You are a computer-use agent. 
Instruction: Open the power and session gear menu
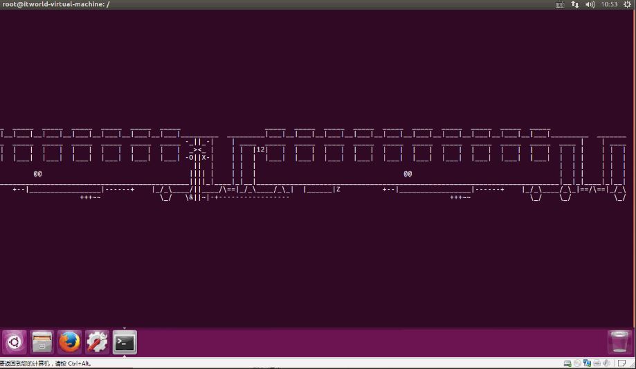click(627, 4)
